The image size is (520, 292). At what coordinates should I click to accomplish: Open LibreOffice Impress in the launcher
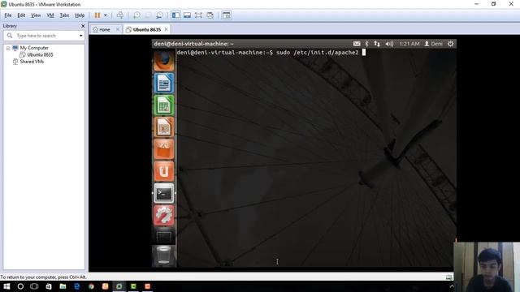[164, 127]
